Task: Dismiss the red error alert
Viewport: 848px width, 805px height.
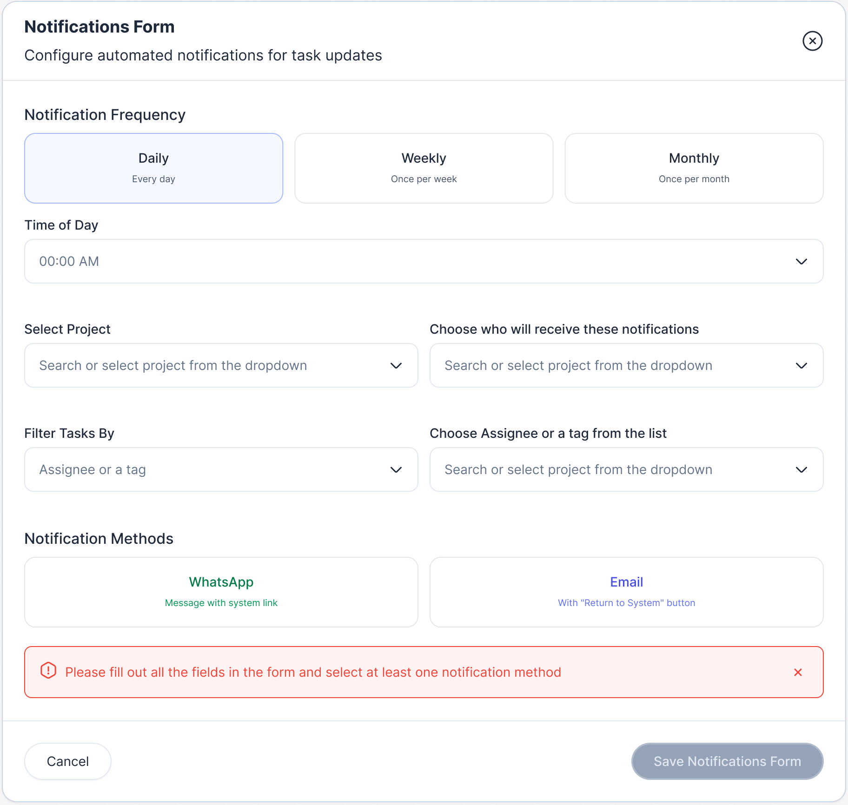Action: click(798, 672)
